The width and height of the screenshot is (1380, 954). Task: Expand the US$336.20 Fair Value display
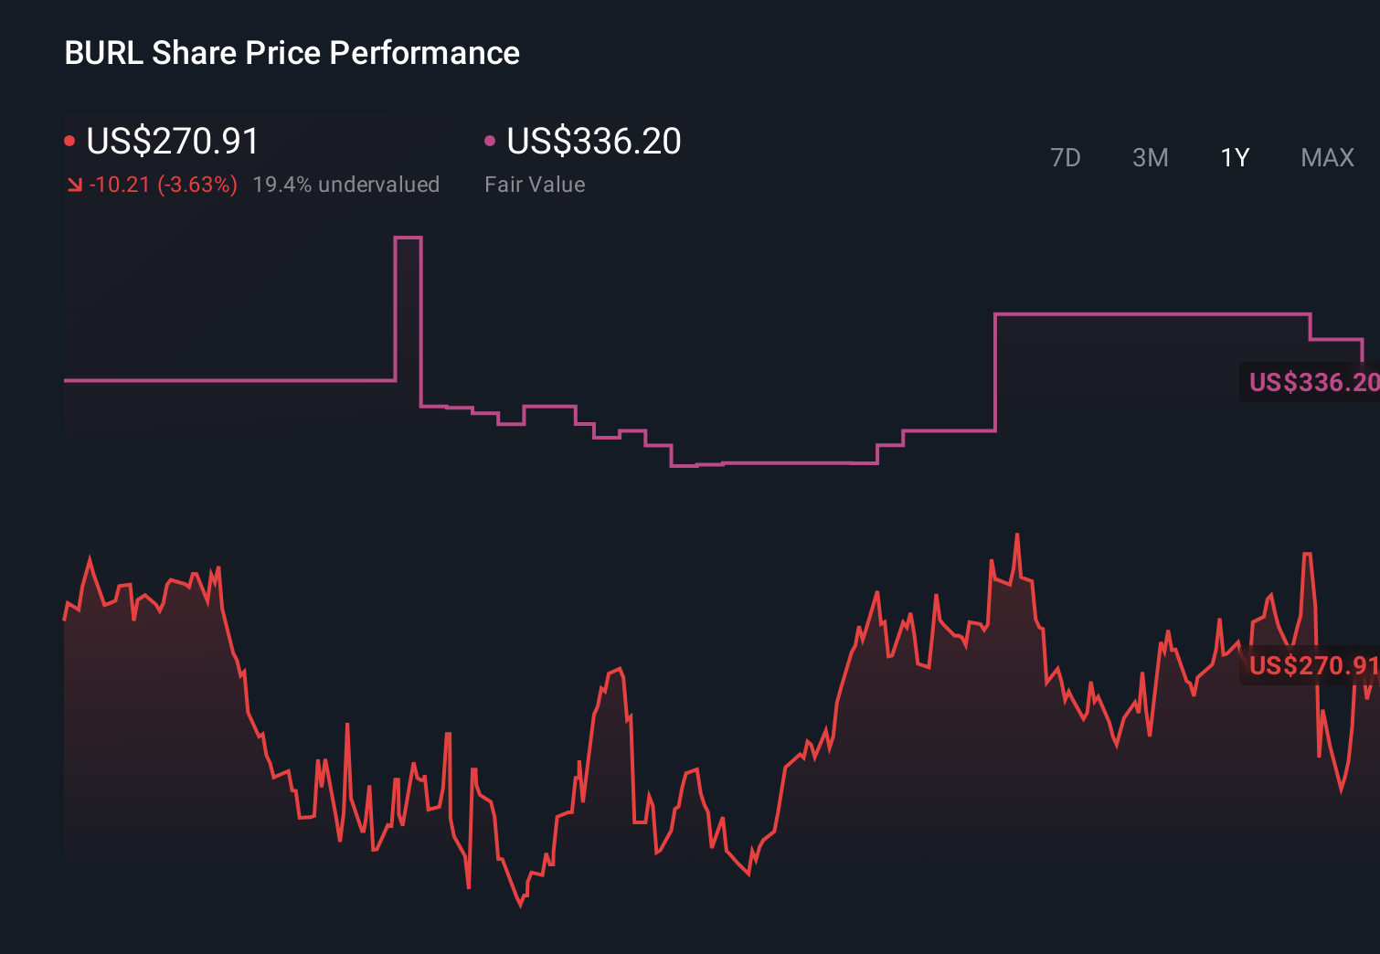[593, 142]
